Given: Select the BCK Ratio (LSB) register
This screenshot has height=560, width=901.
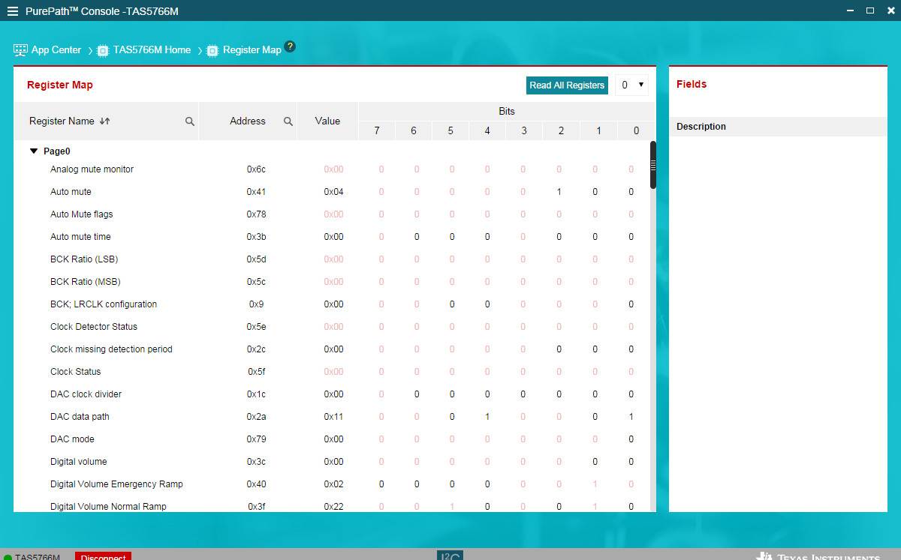Looking at the screenshot, I should tap(84, 259).
